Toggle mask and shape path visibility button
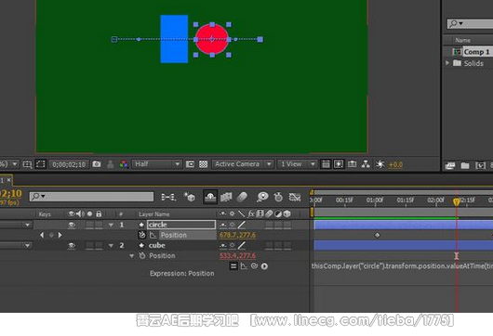Screen dimensions: 493x336 coord(41,164)
